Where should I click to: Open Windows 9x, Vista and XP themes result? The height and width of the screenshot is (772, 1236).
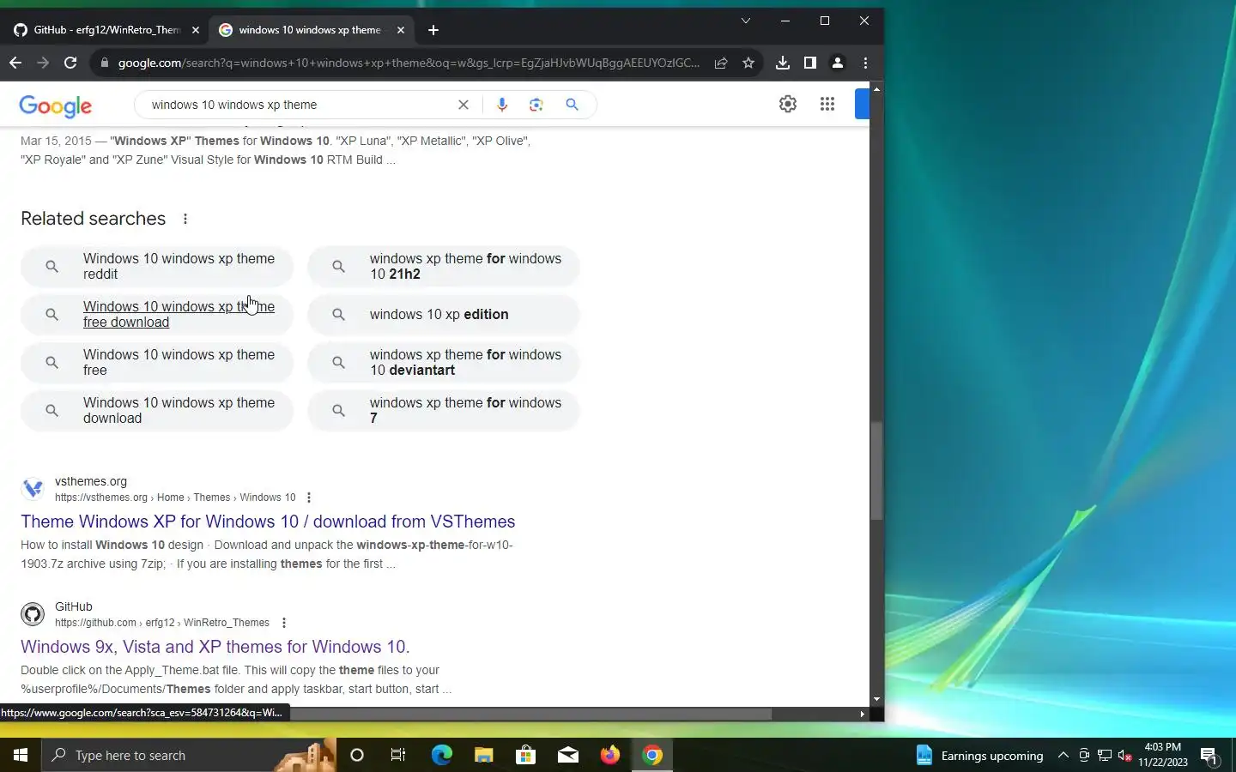[215, 647]
